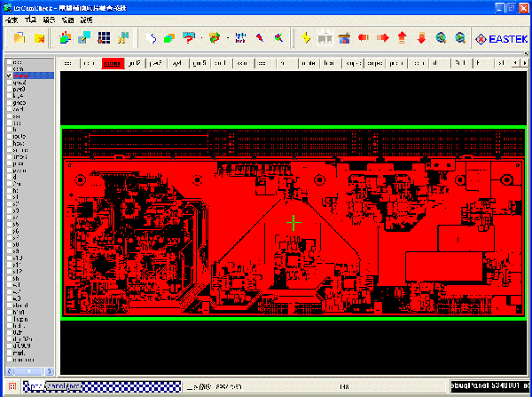Click the yellow-green puzzle piece icon
Screen dimensions: 532x397
point(123,37)
